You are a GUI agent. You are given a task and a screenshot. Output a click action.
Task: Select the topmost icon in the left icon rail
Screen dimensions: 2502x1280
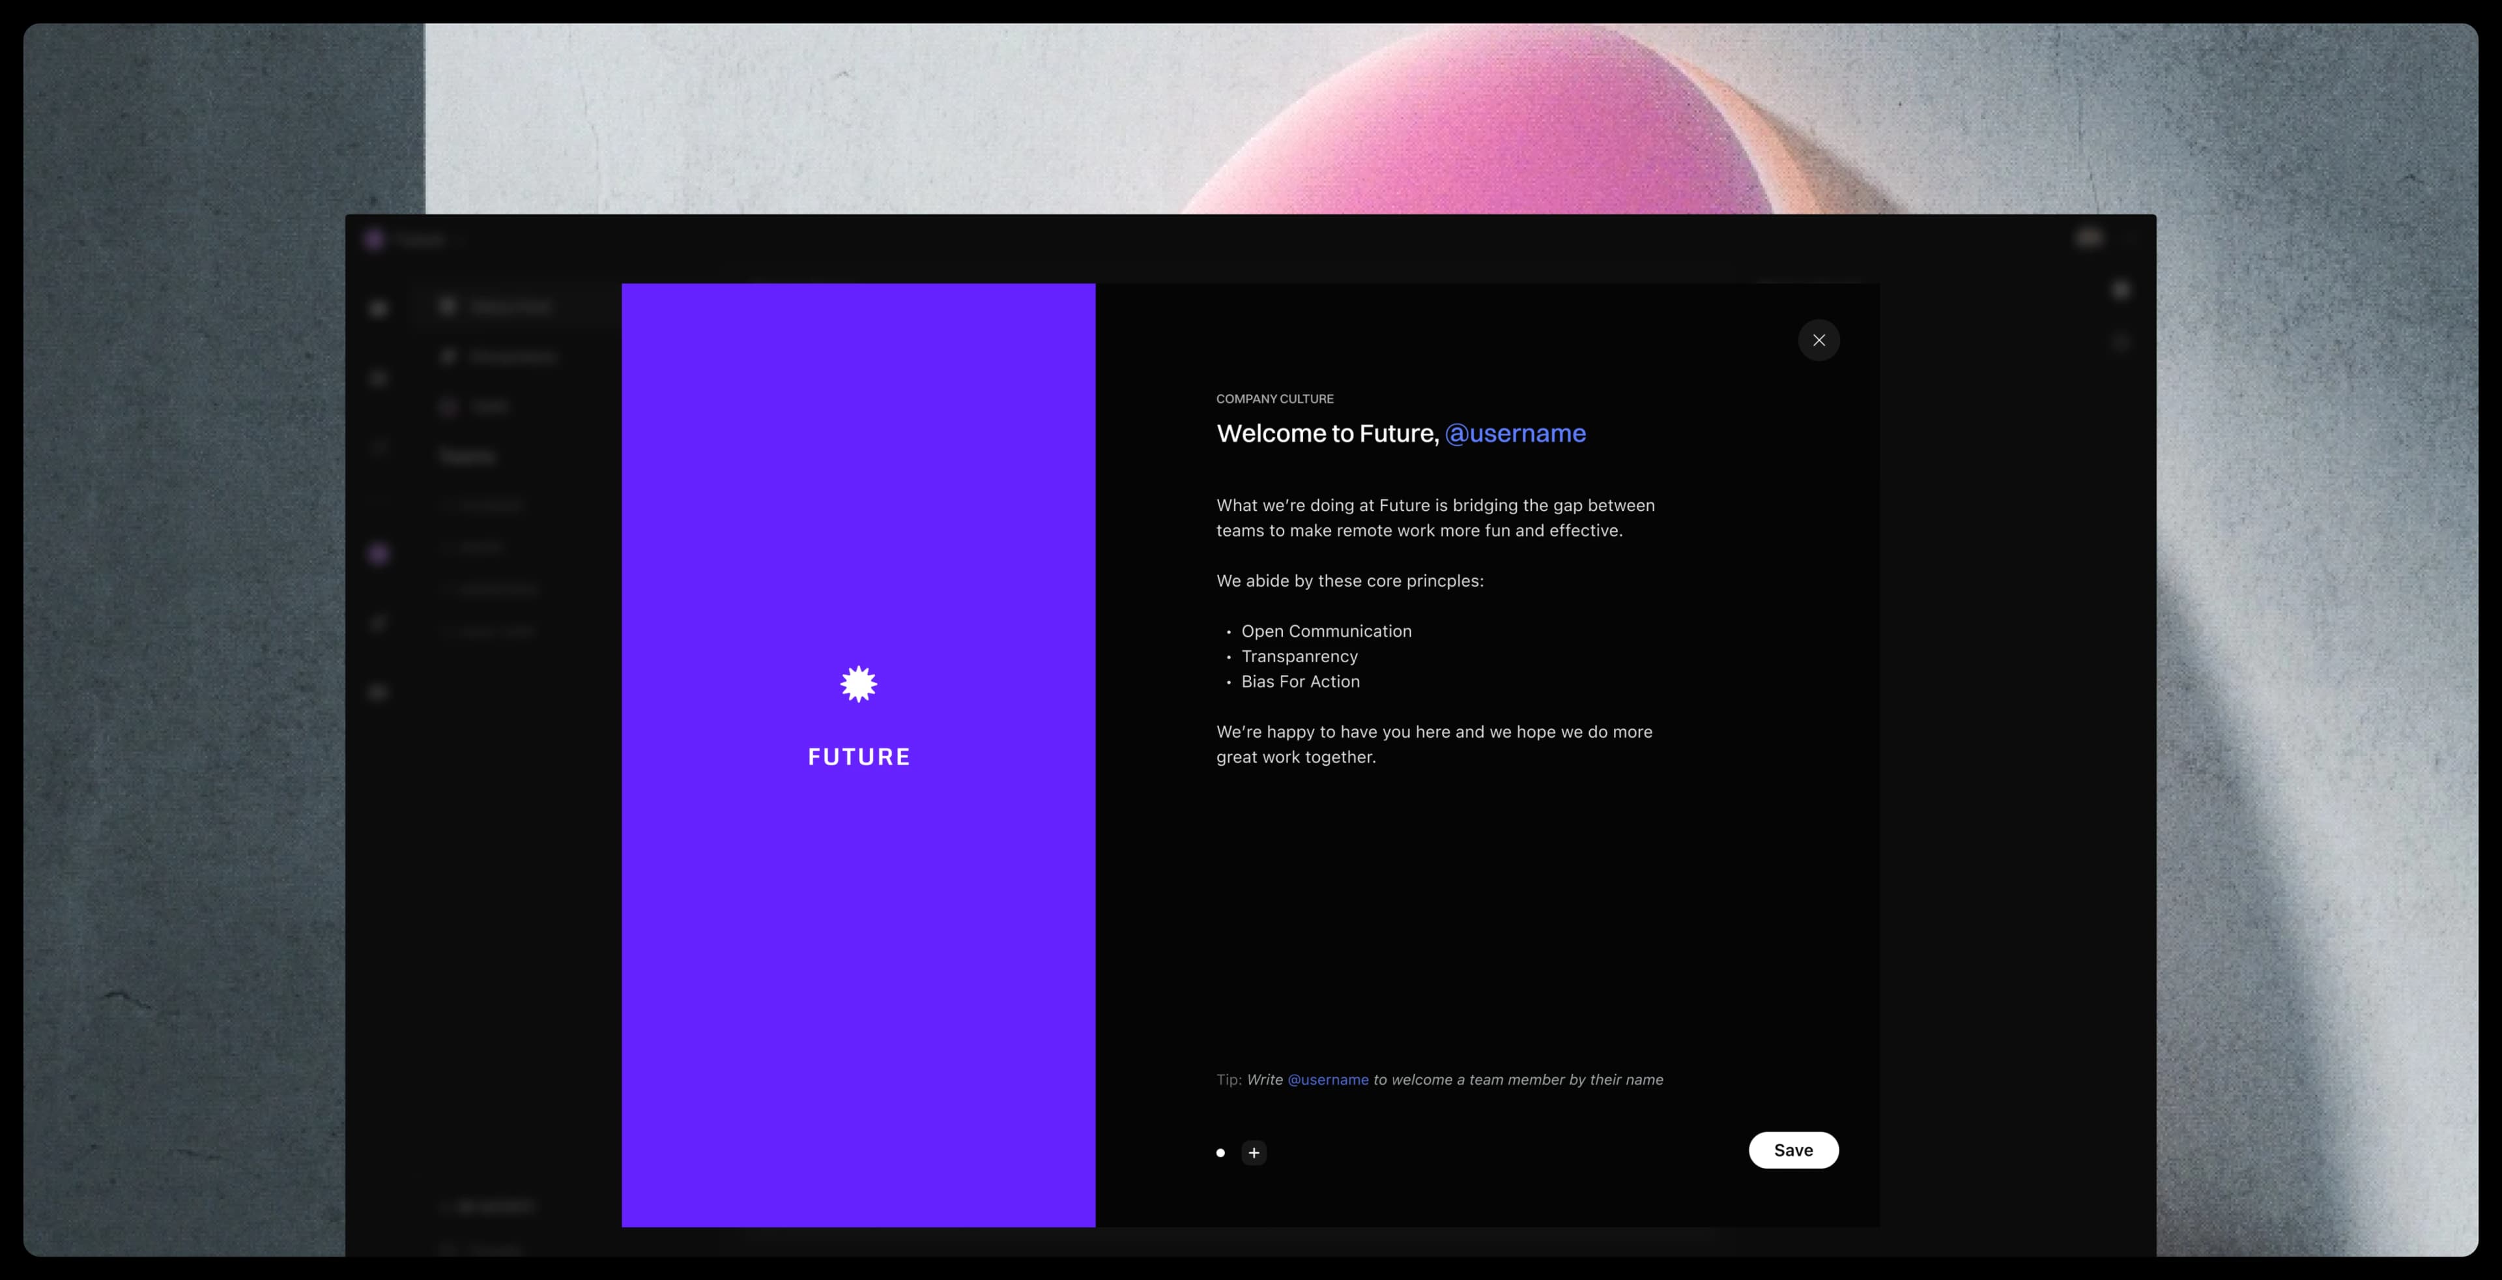[x=379, y=309]
